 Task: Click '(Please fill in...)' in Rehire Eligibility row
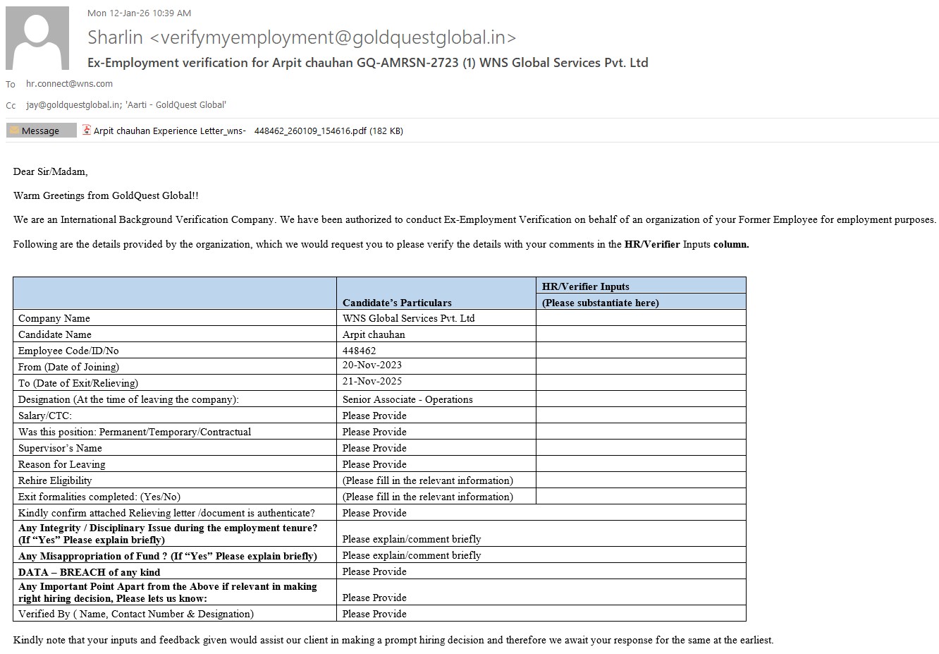point(428,480)
